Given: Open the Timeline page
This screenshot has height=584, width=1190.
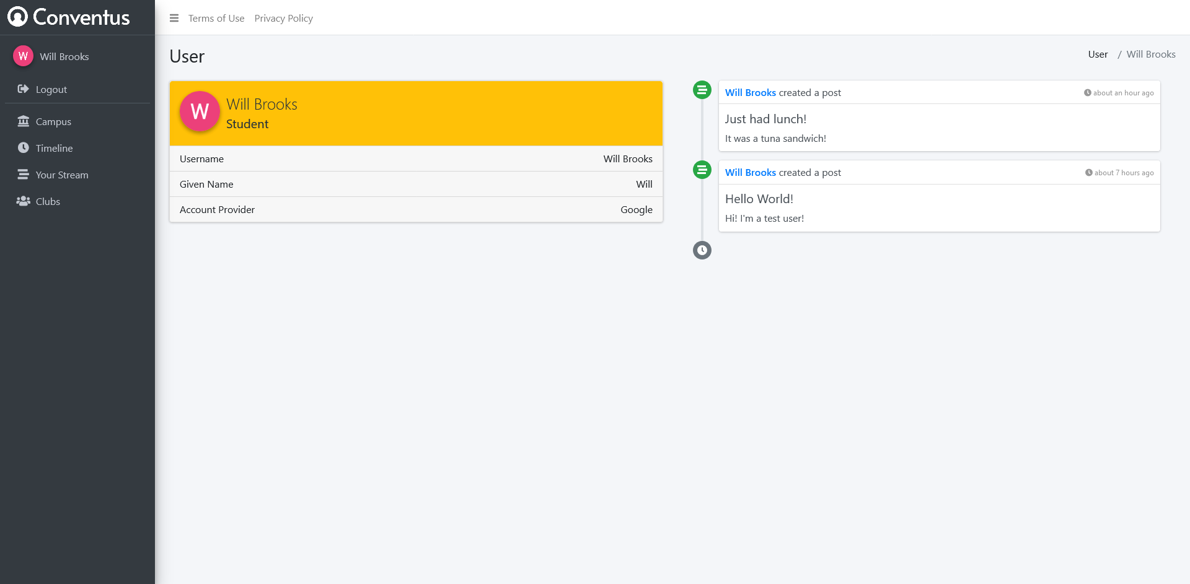Looking at the screenshot, I should [x=55, y=148].
